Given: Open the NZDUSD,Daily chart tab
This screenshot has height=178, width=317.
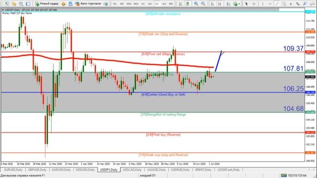Looking at the screenshot, I should click(85, 170).
